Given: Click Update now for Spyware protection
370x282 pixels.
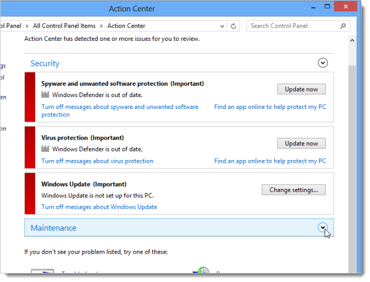Looking at the screenshot, I should pyautogui.click(x=301, y=89).
